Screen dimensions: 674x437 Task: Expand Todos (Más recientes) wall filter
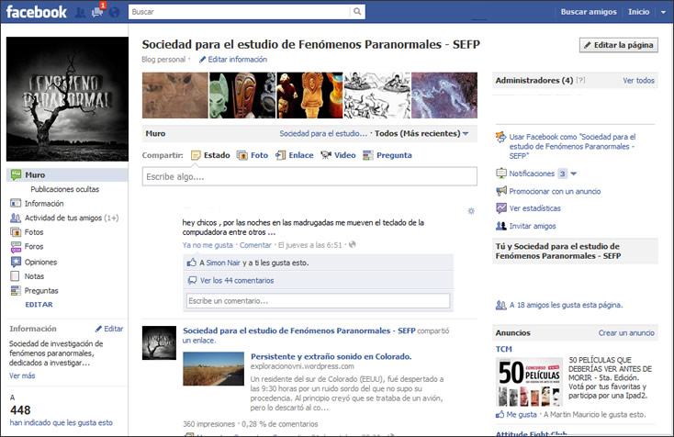coord(421,134)
